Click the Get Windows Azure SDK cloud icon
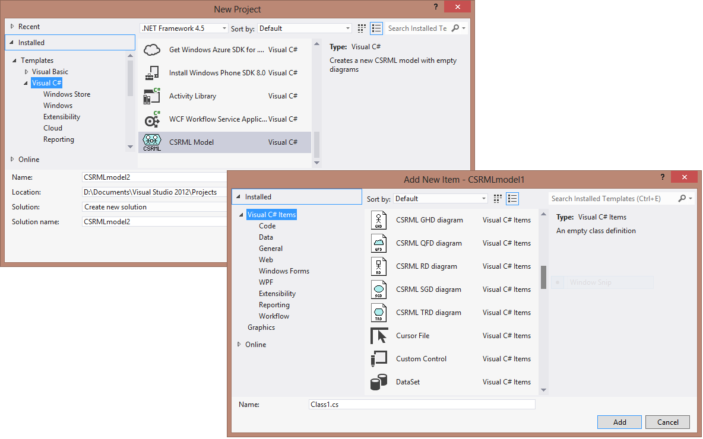The height and width of the screenshot is (439, 703). (x=152, y=50)
